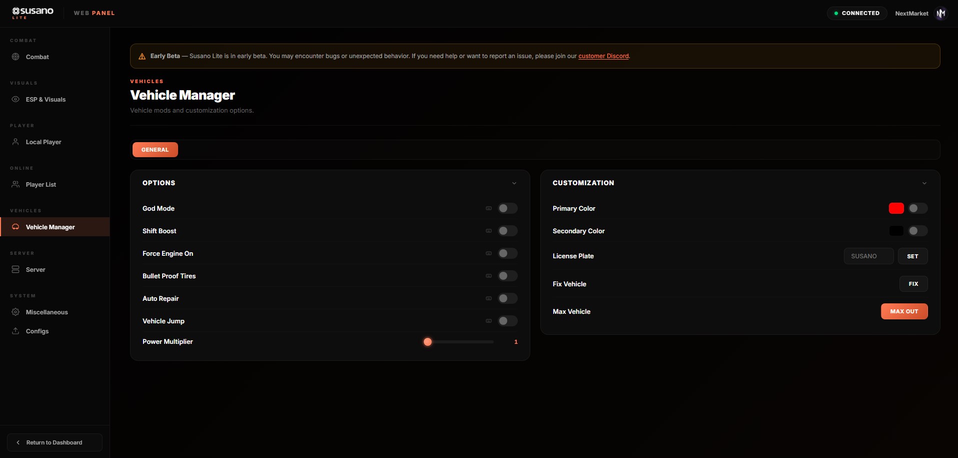
Task: Select Vehicle Manager in the sidebar
Action: point(55,227)
